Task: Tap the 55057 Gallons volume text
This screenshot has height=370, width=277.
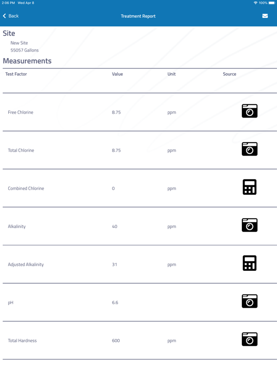Action: (25, 50)
